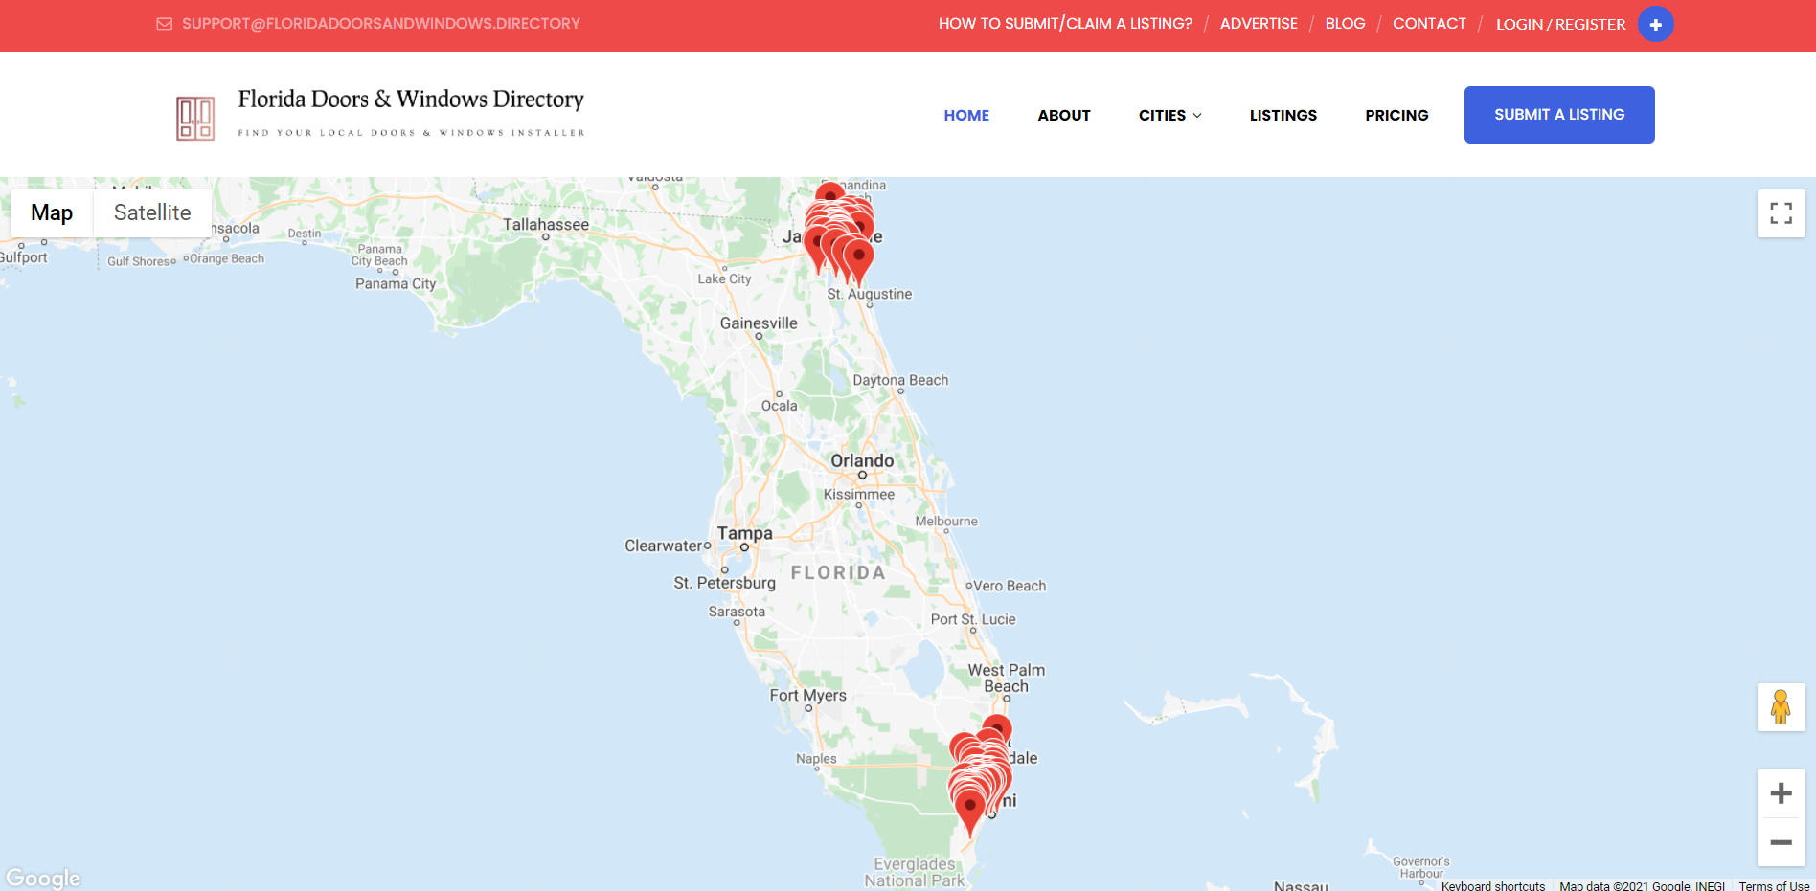Open the Login / Register link

(x=1560, y=24)
